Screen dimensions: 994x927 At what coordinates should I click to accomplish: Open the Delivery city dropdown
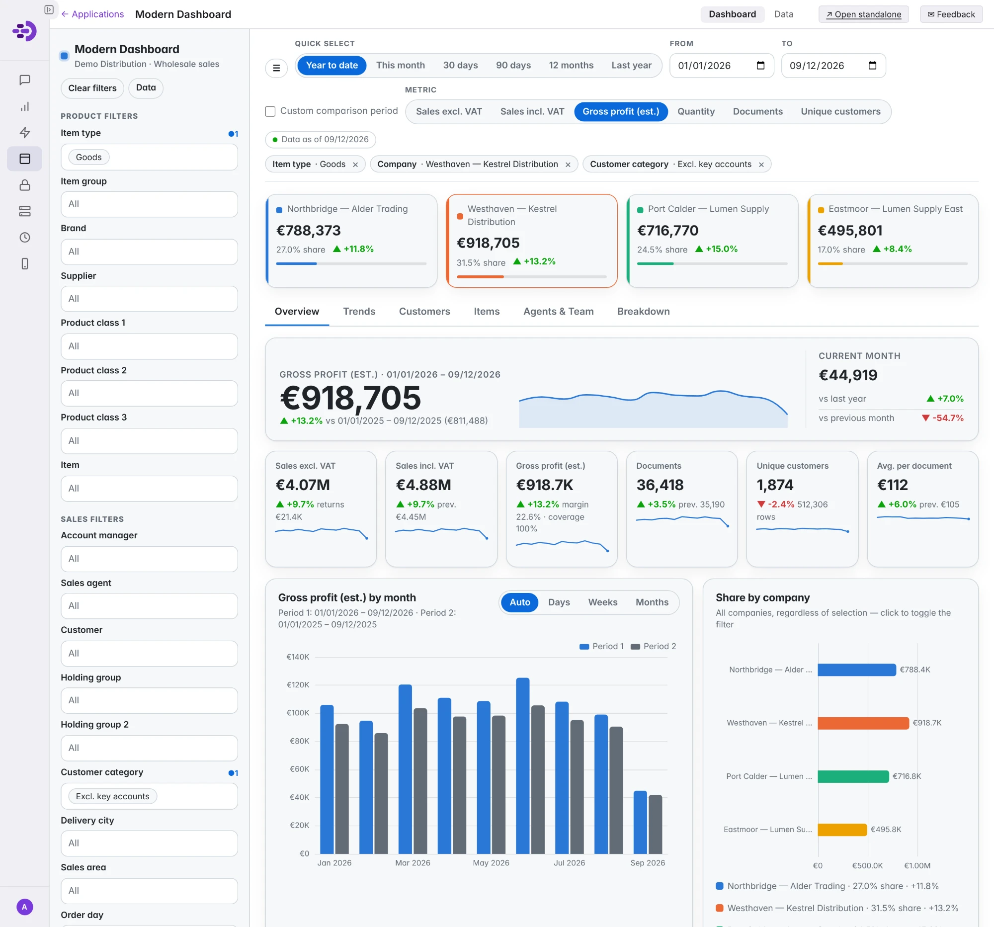point(149,843)
